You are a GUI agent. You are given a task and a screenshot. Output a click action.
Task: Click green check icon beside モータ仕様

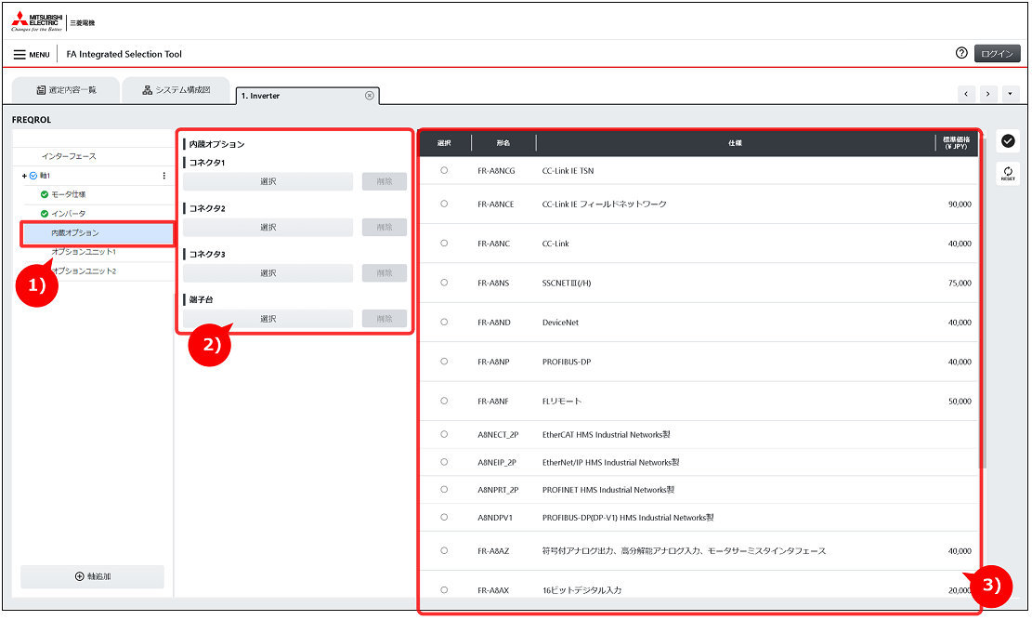(x=44, y=194)
